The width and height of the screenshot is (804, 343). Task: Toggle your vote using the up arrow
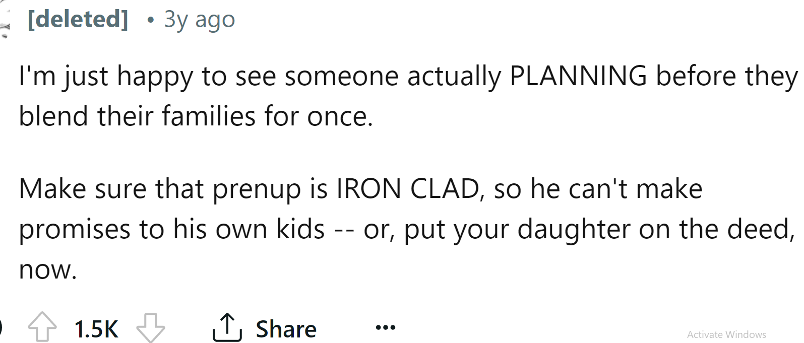(x=42, y=327)
